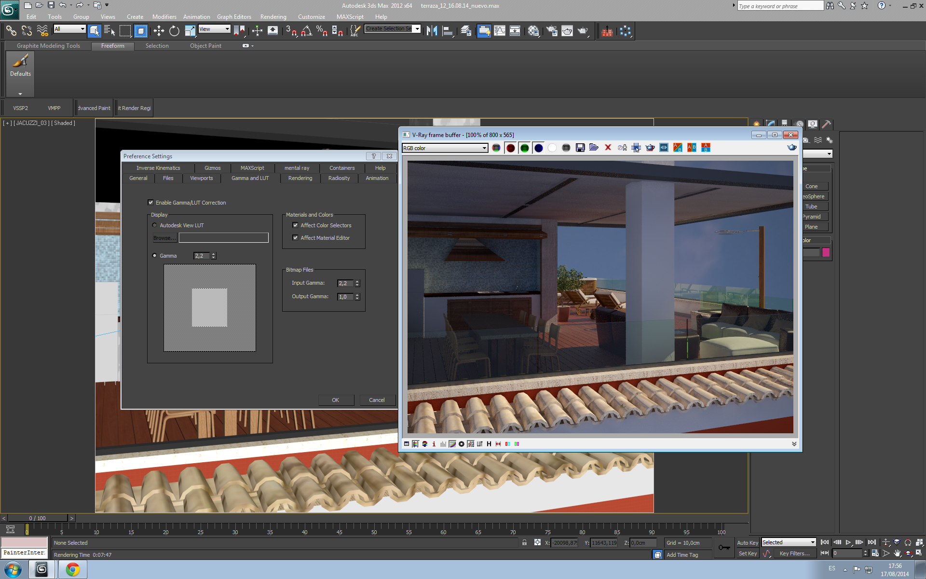Viewport: 926px width, 579px height.
Task: Open the MAXScript menu
Action: 350,17
